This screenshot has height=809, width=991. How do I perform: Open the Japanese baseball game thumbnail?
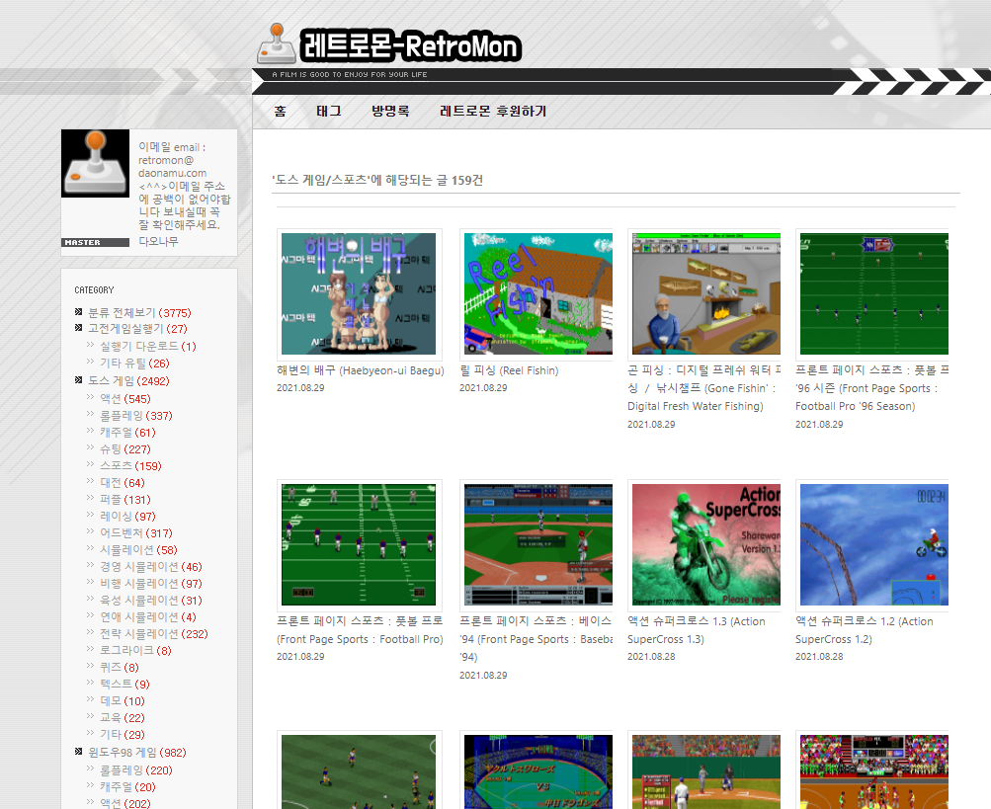537,769
